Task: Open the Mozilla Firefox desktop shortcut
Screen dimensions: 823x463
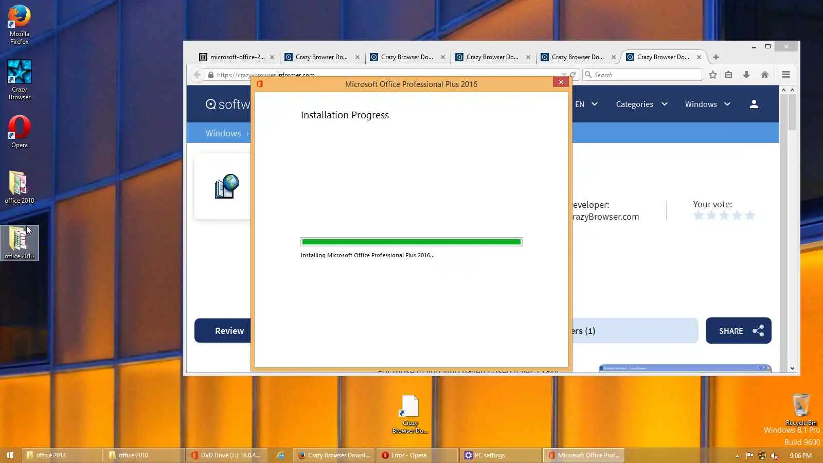Action: (19, 25)
